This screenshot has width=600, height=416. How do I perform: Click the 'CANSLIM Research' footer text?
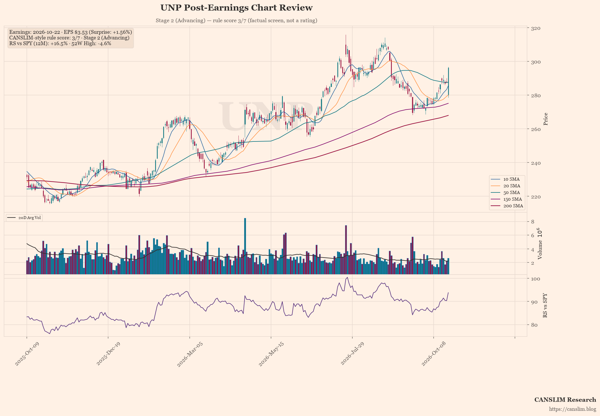(x=565, y=400)
